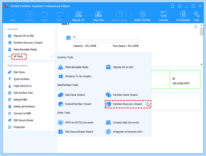Select Partition Recovery Wizard in popup

pos(128,104)
